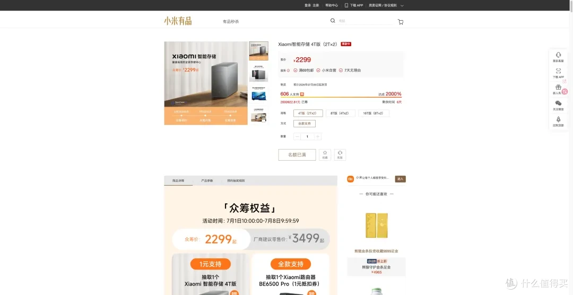Image resolution: width=573 pixels, height=295 pixels.
Task: Click the 名额已满 button
Action: (297, 154)
